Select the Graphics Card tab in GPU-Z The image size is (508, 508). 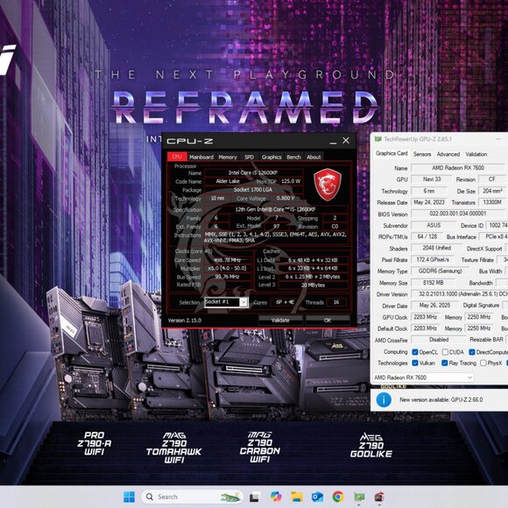tap(392, 153)
